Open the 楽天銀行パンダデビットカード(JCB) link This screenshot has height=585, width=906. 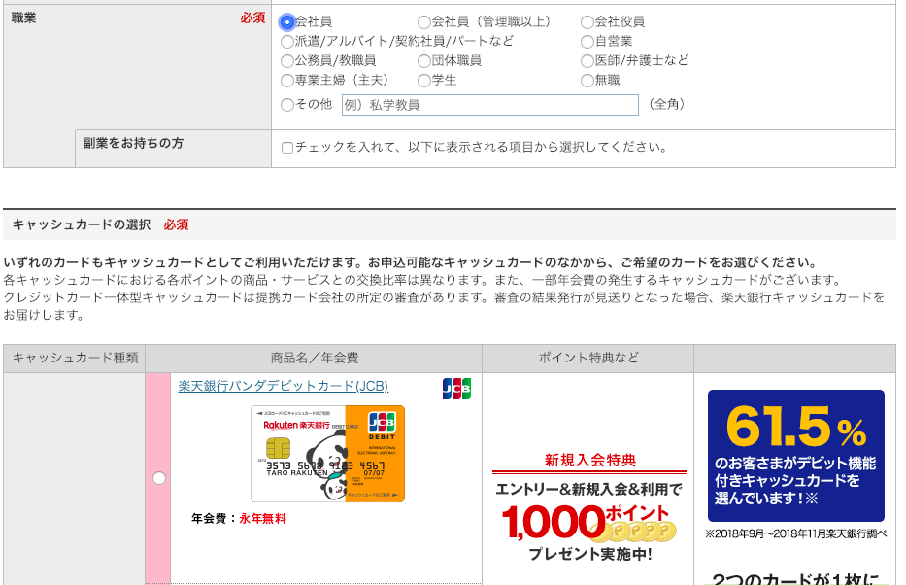[x=284, y=386]
